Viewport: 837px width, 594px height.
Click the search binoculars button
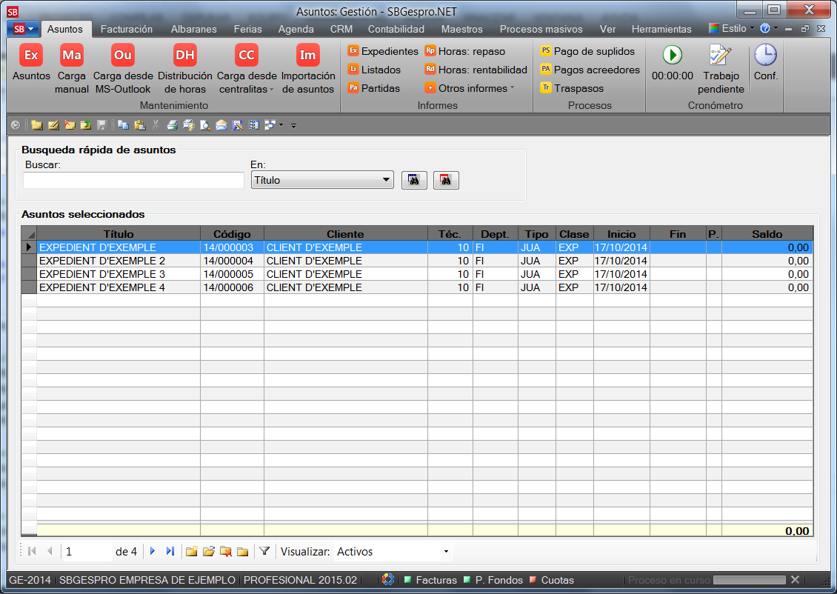pyautogui.click(x=414, y=180)
